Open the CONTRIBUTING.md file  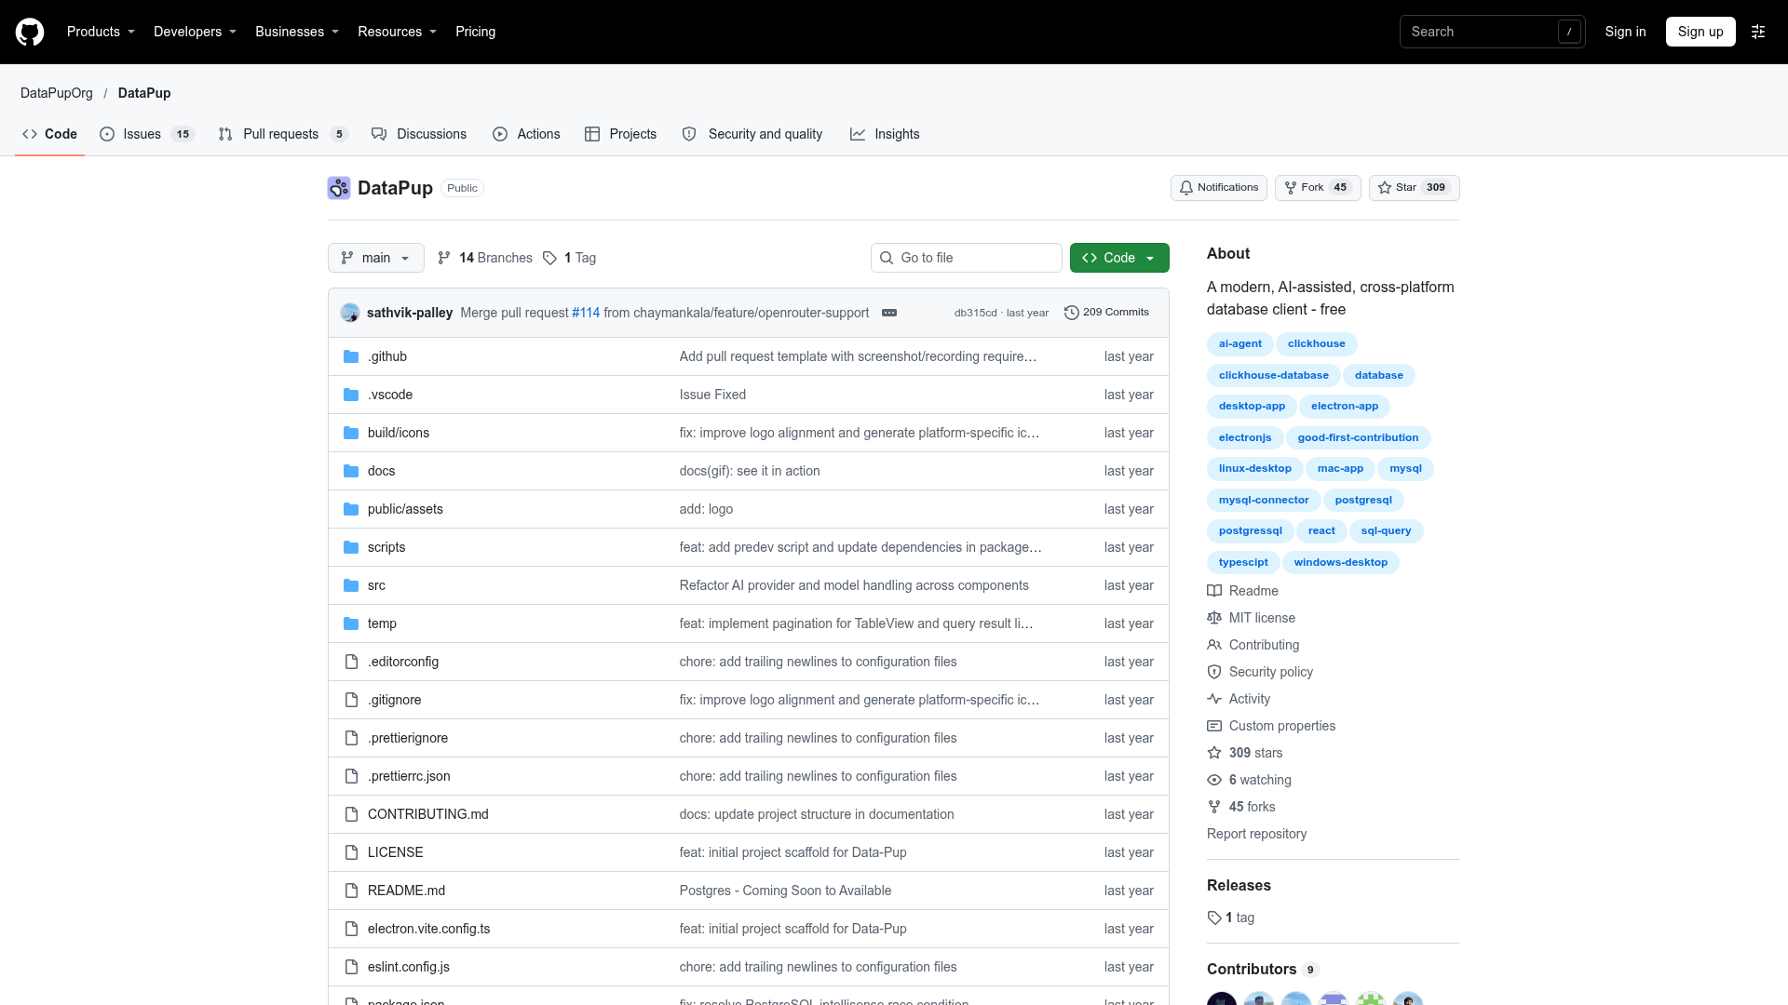(x=428, y=814)
